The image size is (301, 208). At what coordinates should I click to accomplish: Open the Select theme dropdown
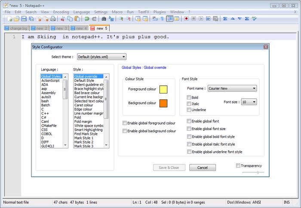(101, 57)
